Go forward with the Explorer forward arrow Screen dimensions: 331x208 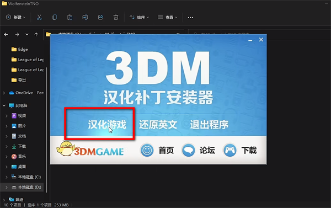tap(17, 34)
